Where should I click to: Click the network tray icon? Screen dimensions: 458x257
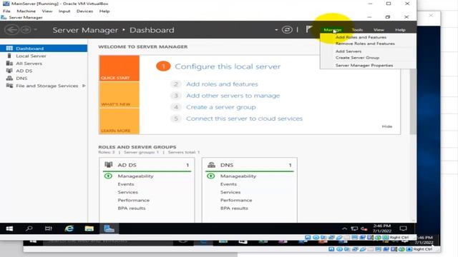click(x=354, y=228)
